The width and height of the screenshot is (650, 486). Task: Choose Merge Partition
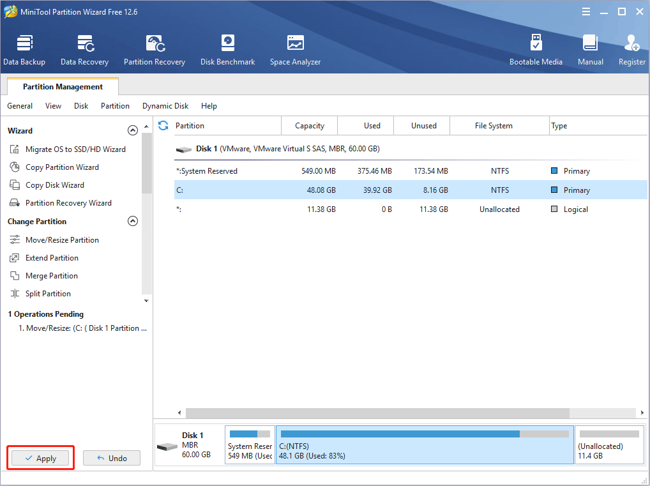click(x=43, y=276)
